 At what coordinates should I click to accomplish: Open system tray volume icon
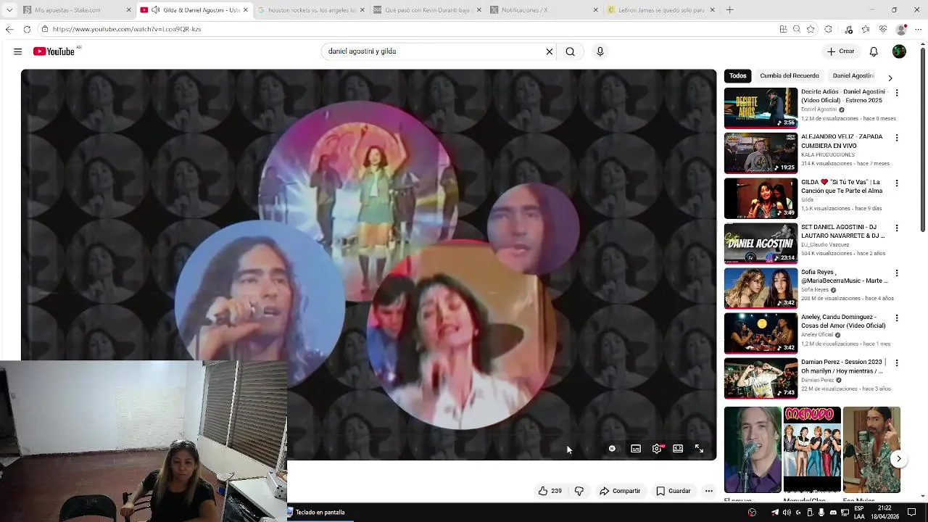click(787, 513)
